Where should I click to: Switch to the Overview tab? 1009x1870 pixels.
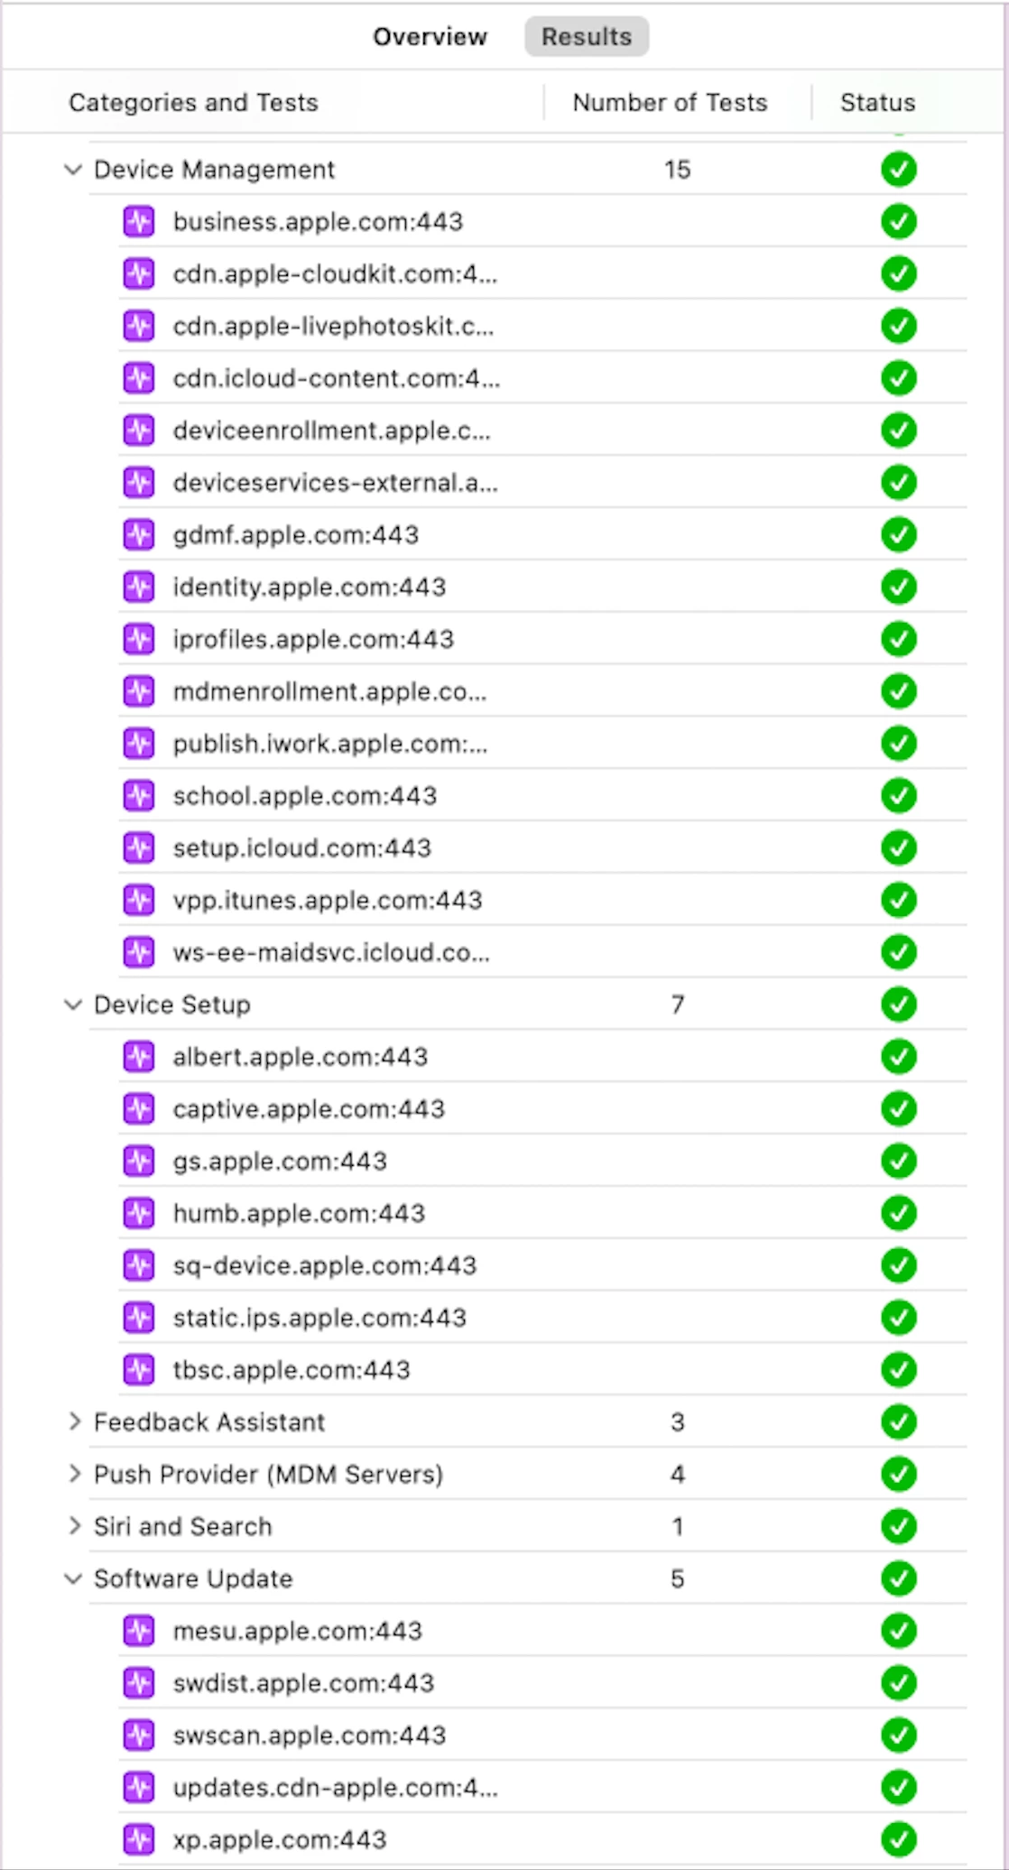(x=430, y=37)
